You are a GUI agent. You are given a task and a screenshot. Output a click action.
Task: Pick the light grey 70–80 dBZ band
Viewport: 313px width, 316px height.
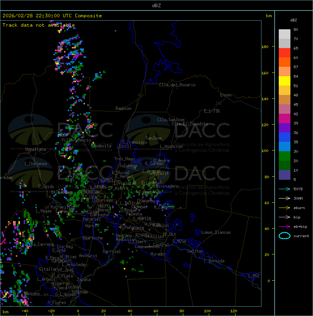[x=284, y=34]
